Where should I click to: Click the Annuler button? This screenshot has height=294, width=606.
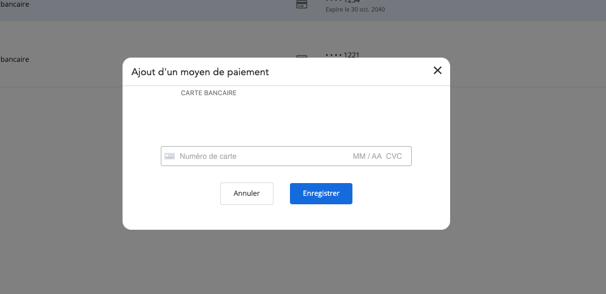pos(246,193)
